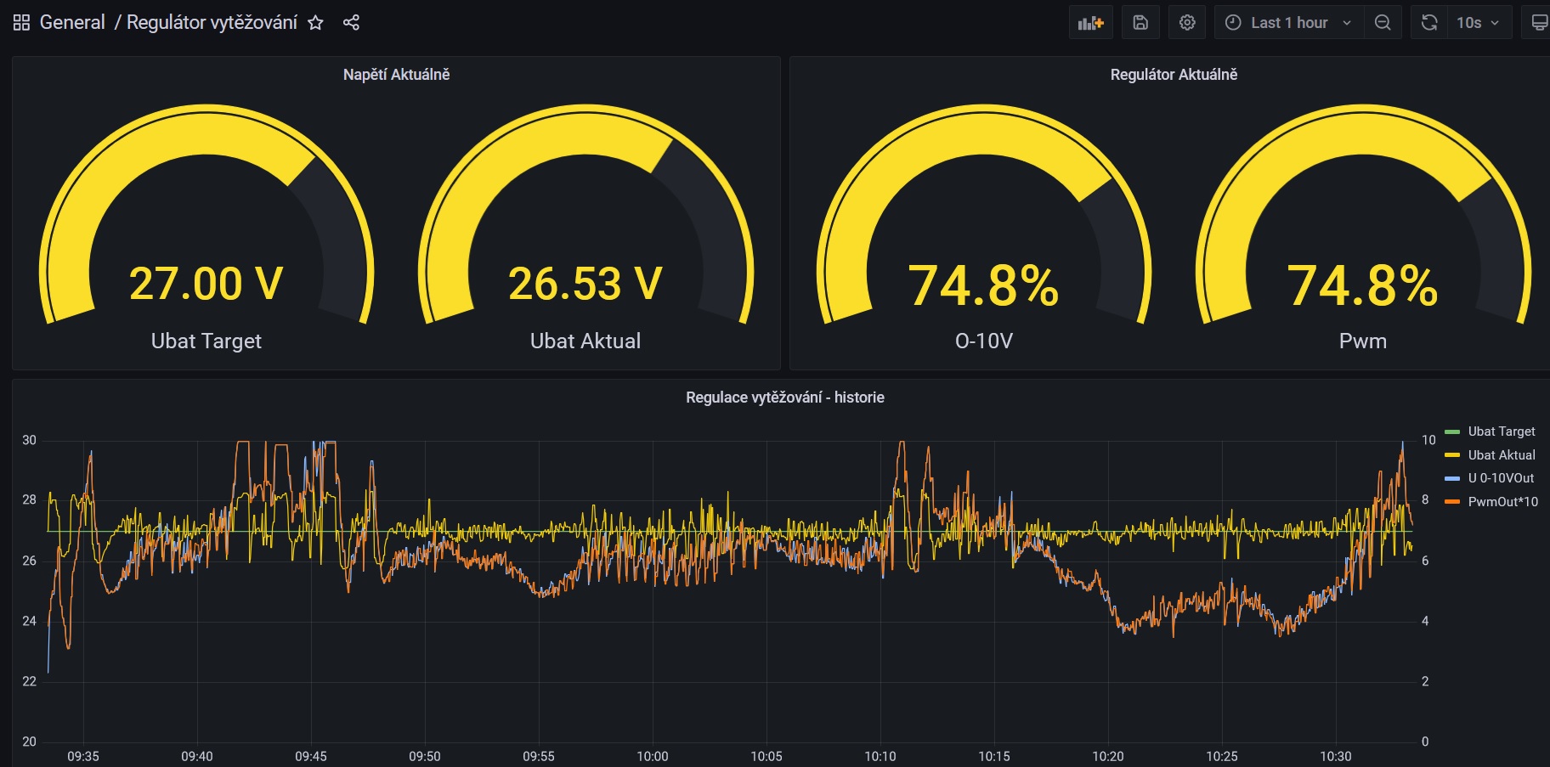Toggle PwmOut*10 series in the legend

click(1503, 502)
